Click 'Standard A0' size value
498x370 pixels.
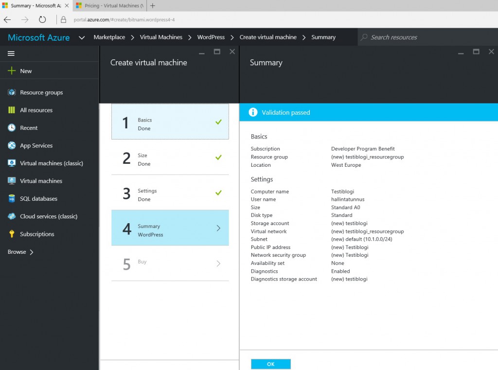click(x=346, y=208)
